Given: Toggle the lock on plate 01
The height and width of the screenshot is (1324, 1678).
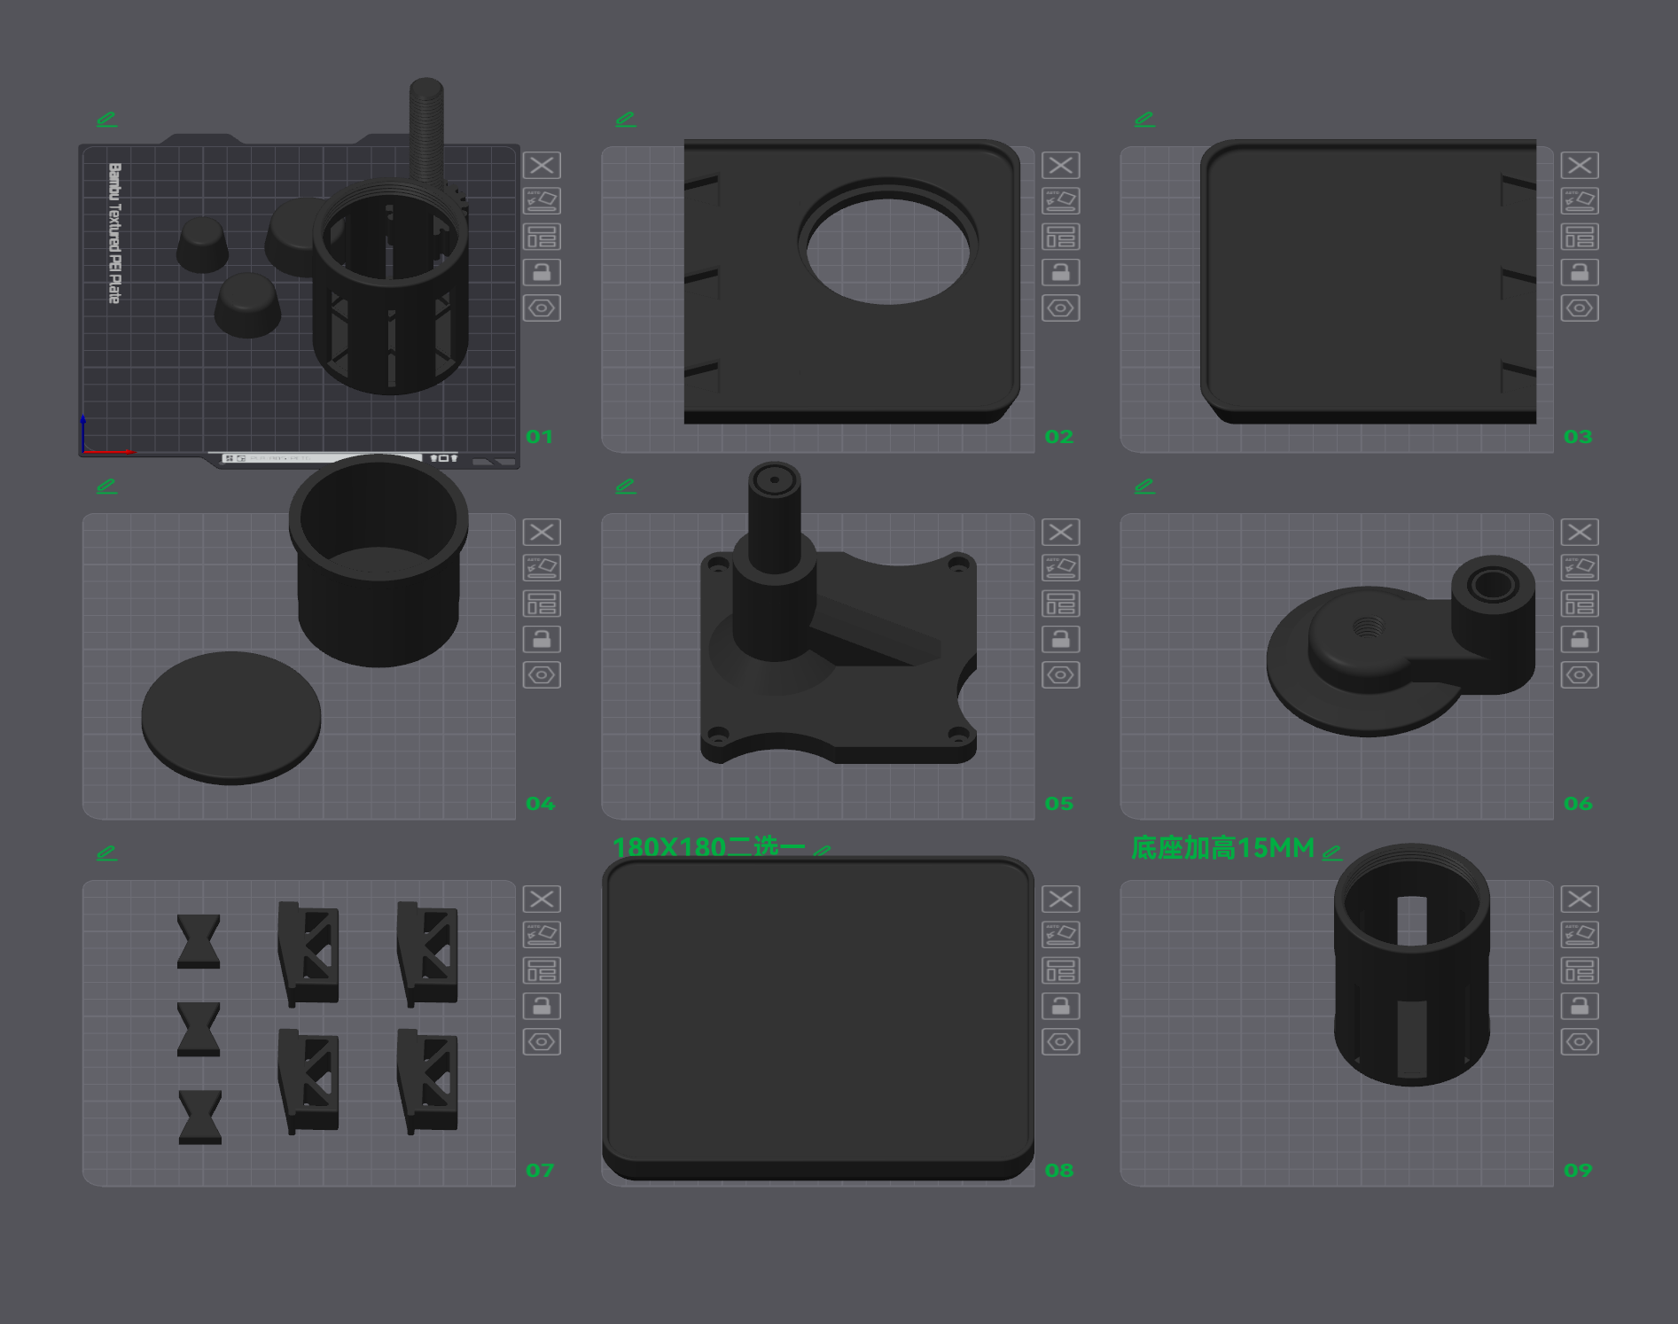Looking at the screenshot, I should 542,272.
